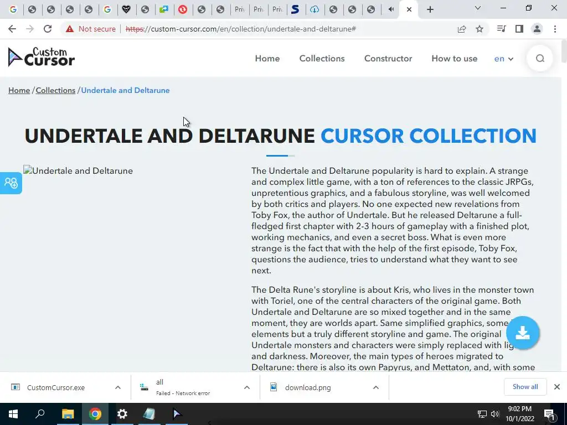The image size is (567, 425).
Task: Open Constructor in site navigation
Action: point(388,59)
